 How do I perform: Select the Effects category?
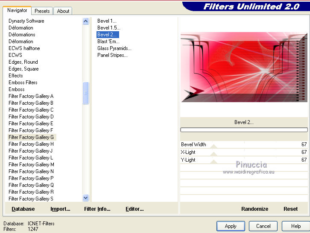[x=16, y=76]
